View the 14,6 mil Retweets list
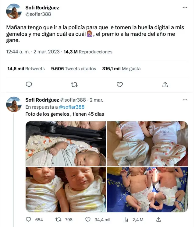This screenshot has width=195, height=227. pos(26,69)
